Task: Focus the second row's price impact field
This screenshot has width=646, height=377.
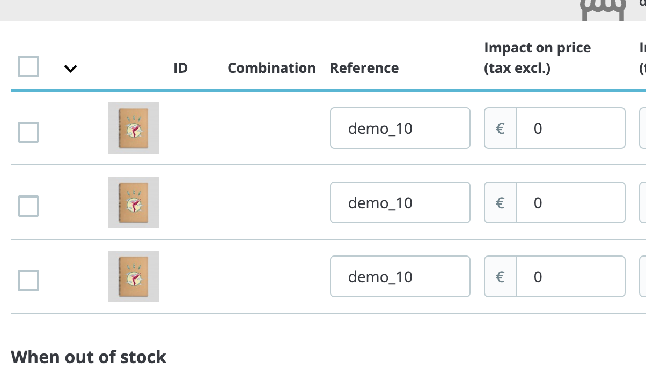Action: pyautogui.click(x=570, y=202)
